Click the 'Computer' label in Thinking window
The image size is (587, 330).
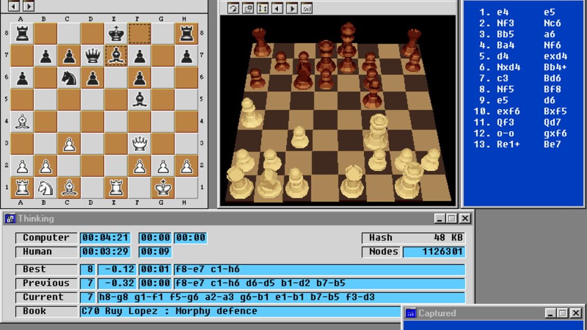[x=46, y=238]
